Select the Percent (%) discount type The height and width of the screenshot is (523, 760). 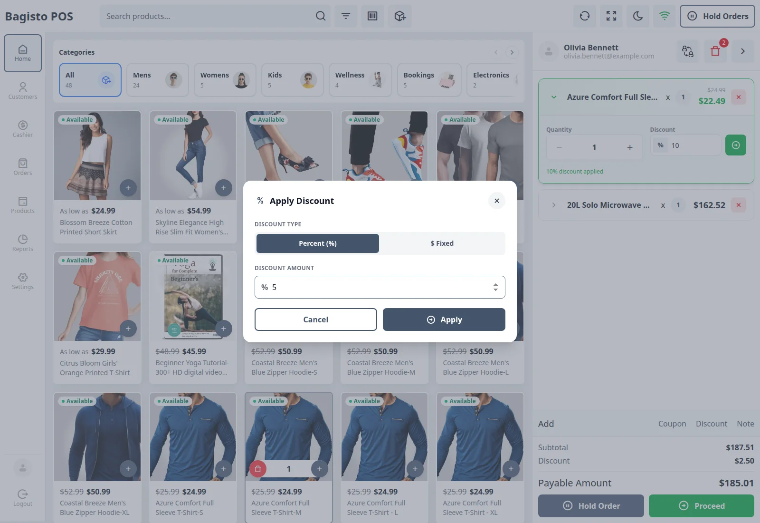click(318, 243)
